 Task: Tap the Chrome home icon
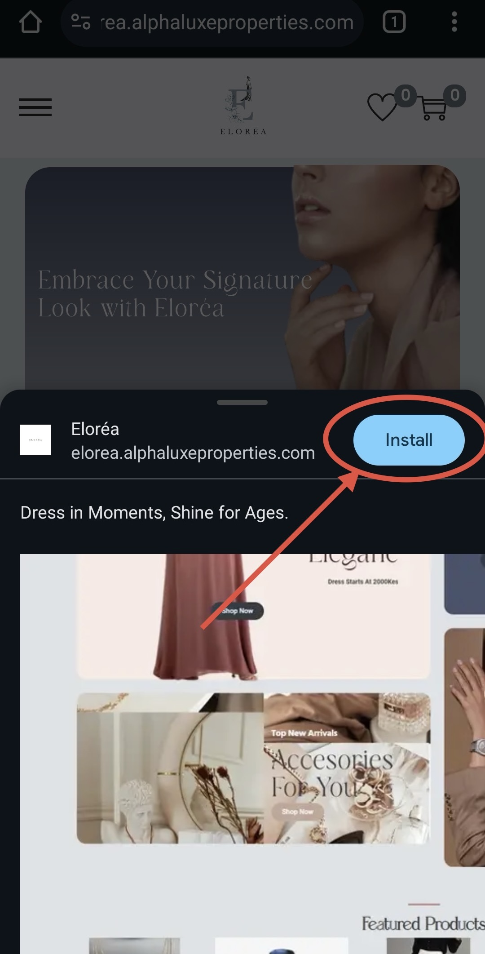pos(31,22)
